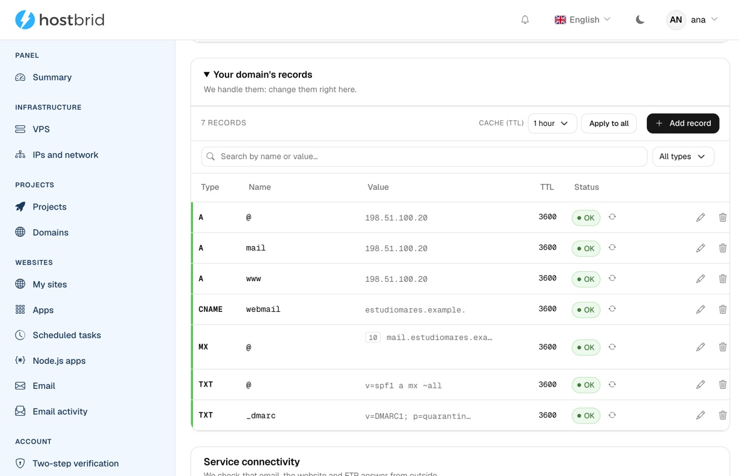Delete the TXT spf1 record

723,385
